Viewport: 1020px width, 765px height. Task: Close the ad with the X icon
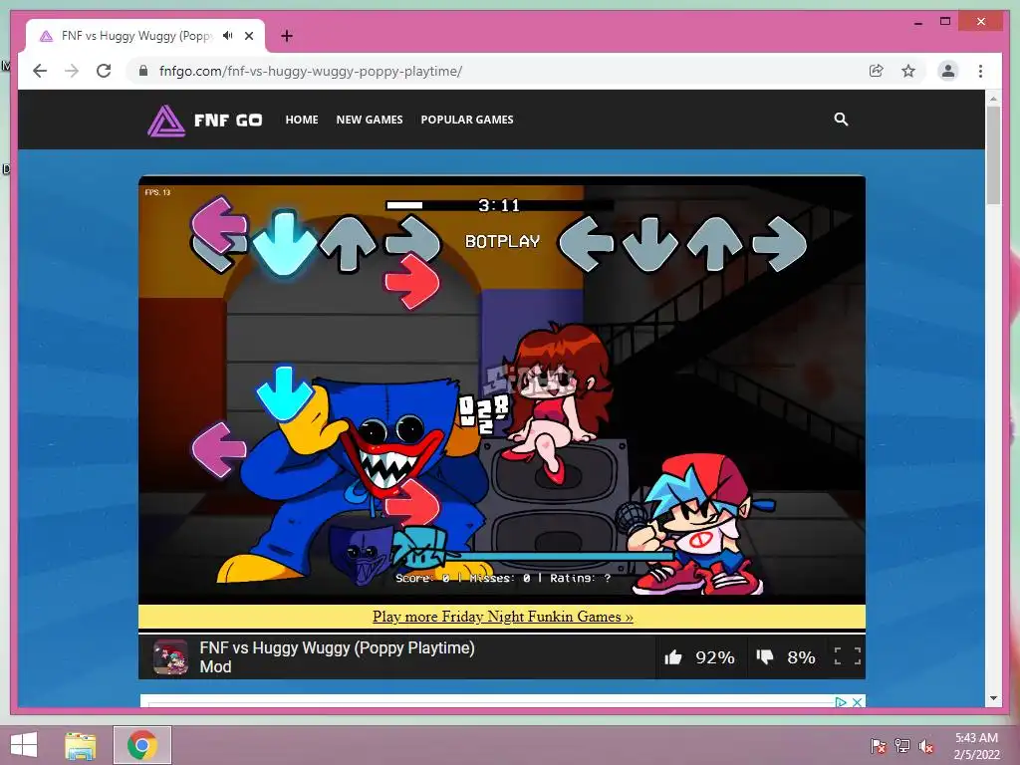coord(858,702)
